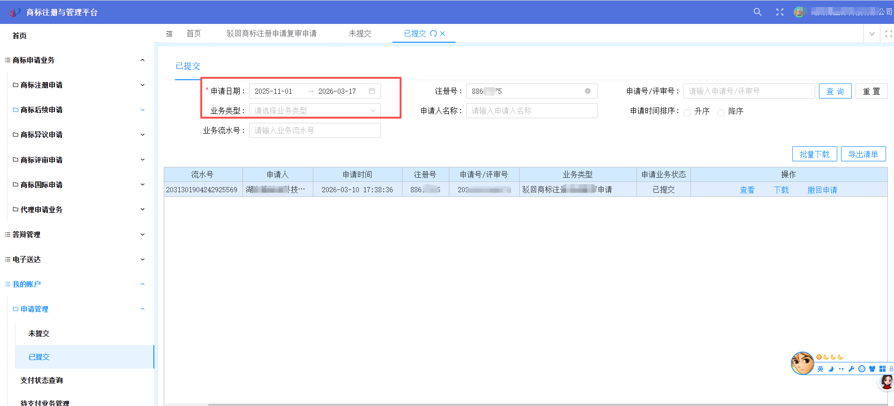Click the search magnifier icon in header

758,12
